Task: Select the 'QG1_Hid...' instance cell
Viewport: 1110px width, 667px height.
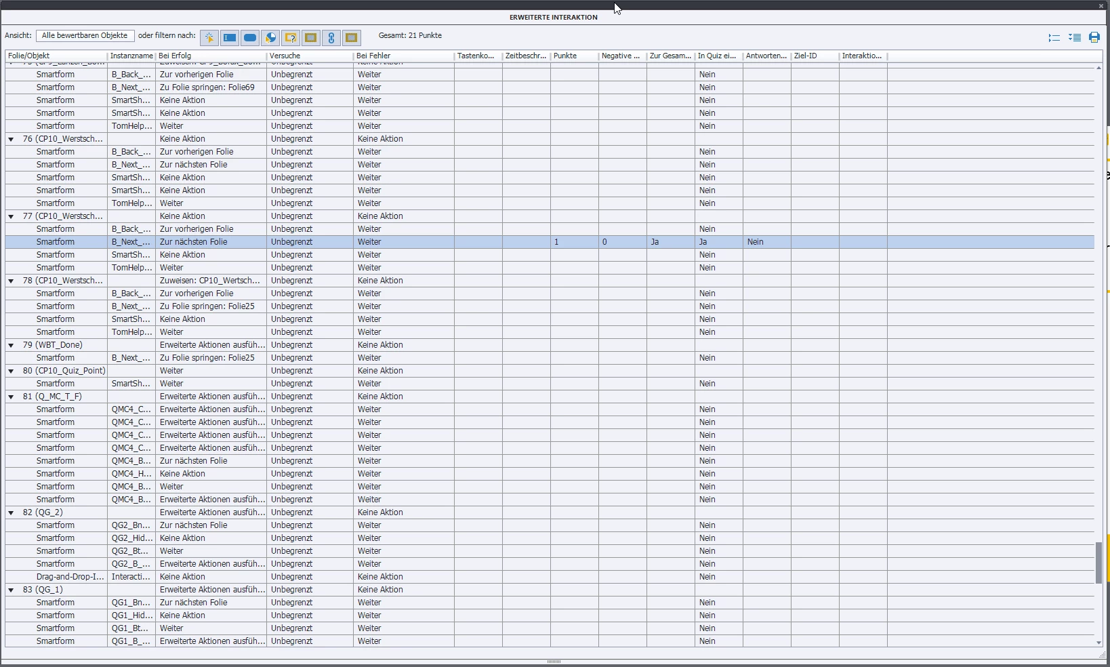Action: click(131, 615)
